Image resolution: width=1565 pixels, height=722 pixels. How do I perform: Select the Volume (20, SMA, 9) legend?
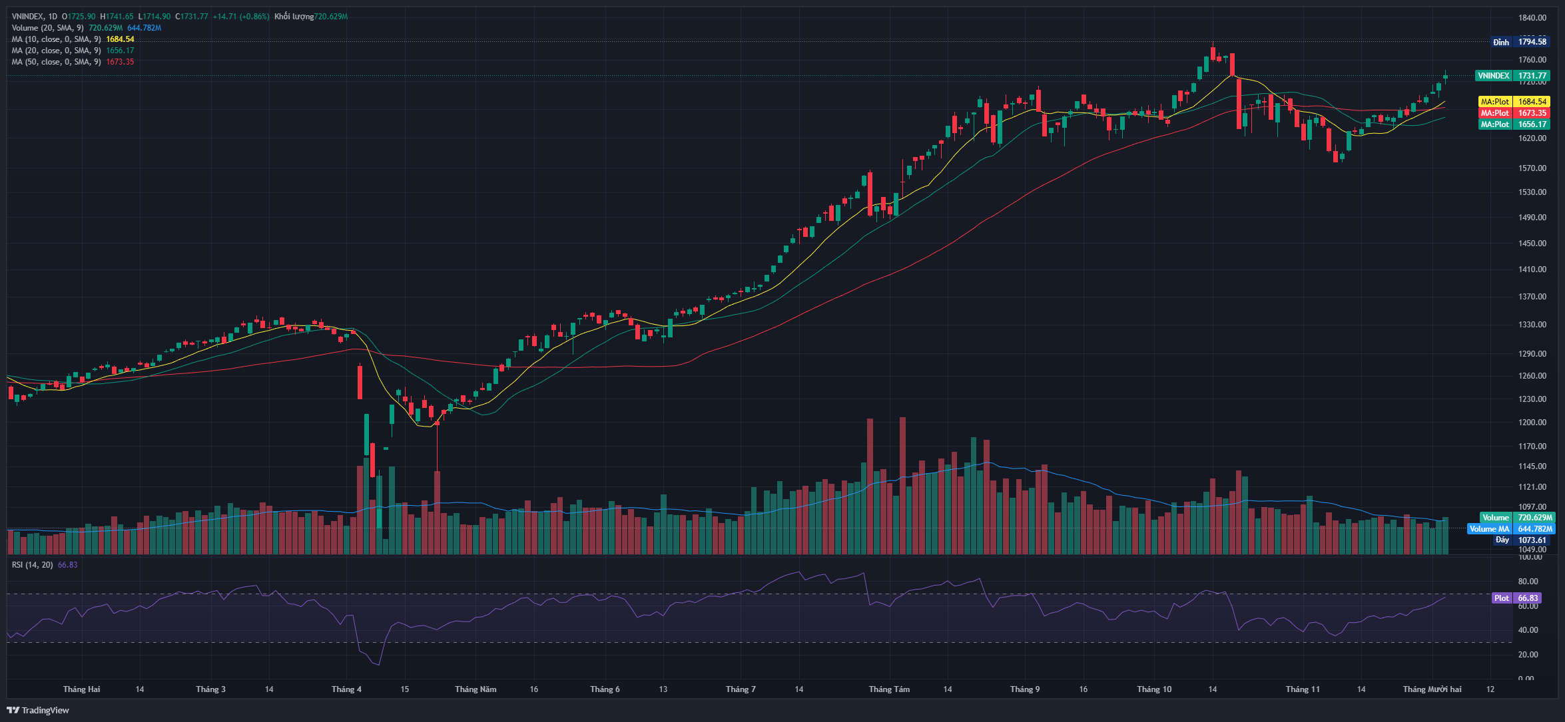click(48, 28)
